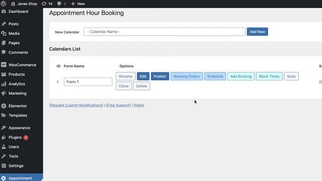This screenshot has width=322, height=181.
Task: Click the Tools wrench icon
Action: 4,156
